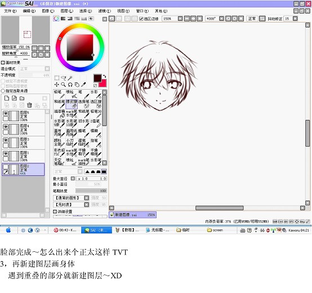The width and height of the screenshot is (312, 293).
Task: Click the canvas horizontal scrollbar thumb
Action: click(x=220, y=208)
